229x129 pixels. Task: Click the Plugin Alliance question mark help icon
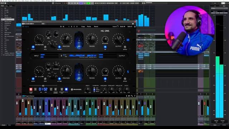click(x=135, y=96)
